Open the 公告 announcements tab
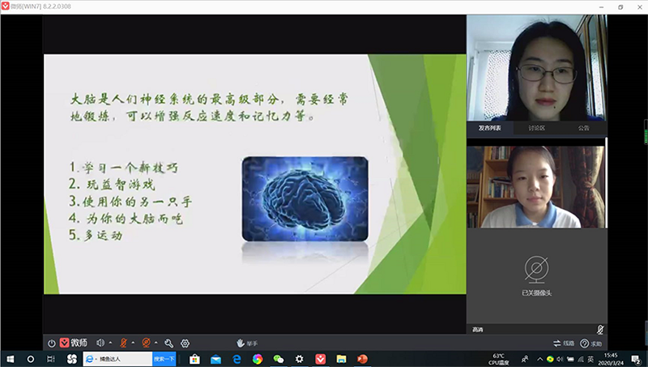 coord(583,128)
